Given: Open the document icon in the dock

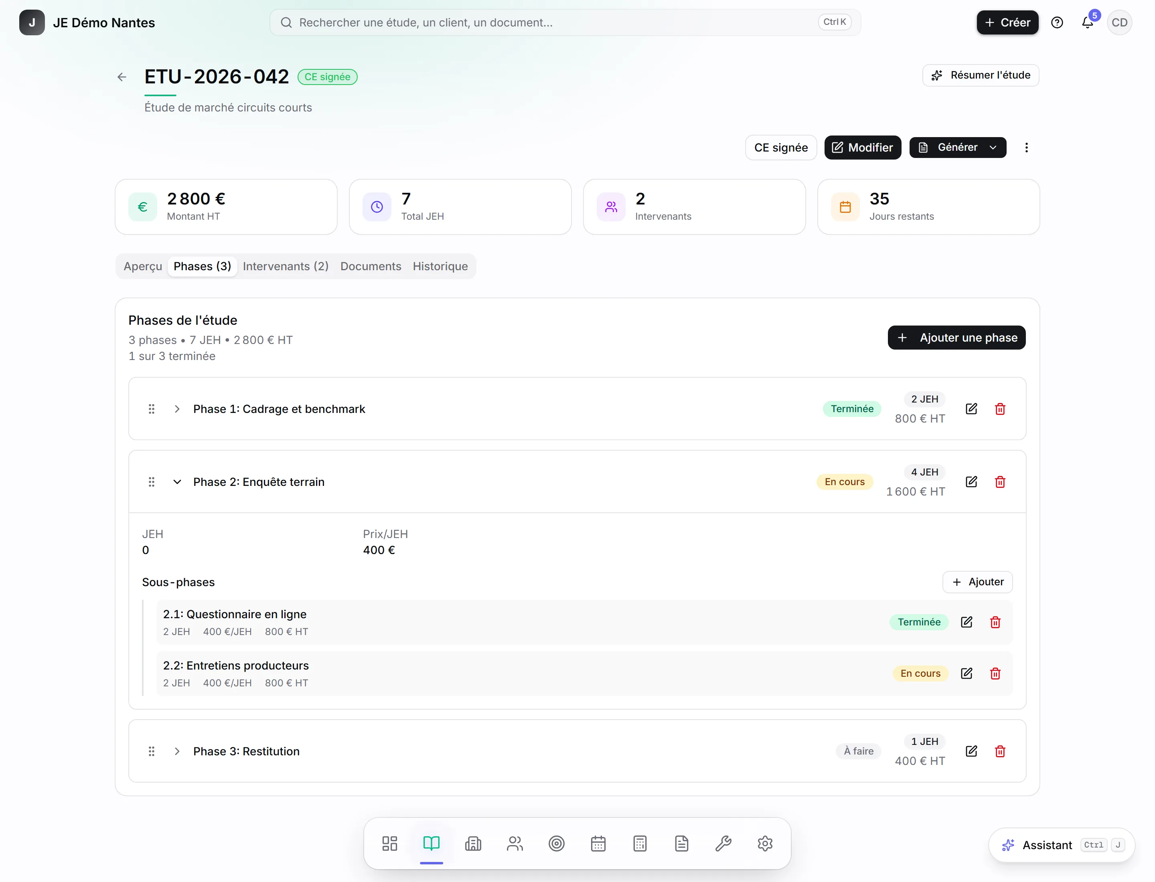Looking at the screenshot, I should click(682, 844).
